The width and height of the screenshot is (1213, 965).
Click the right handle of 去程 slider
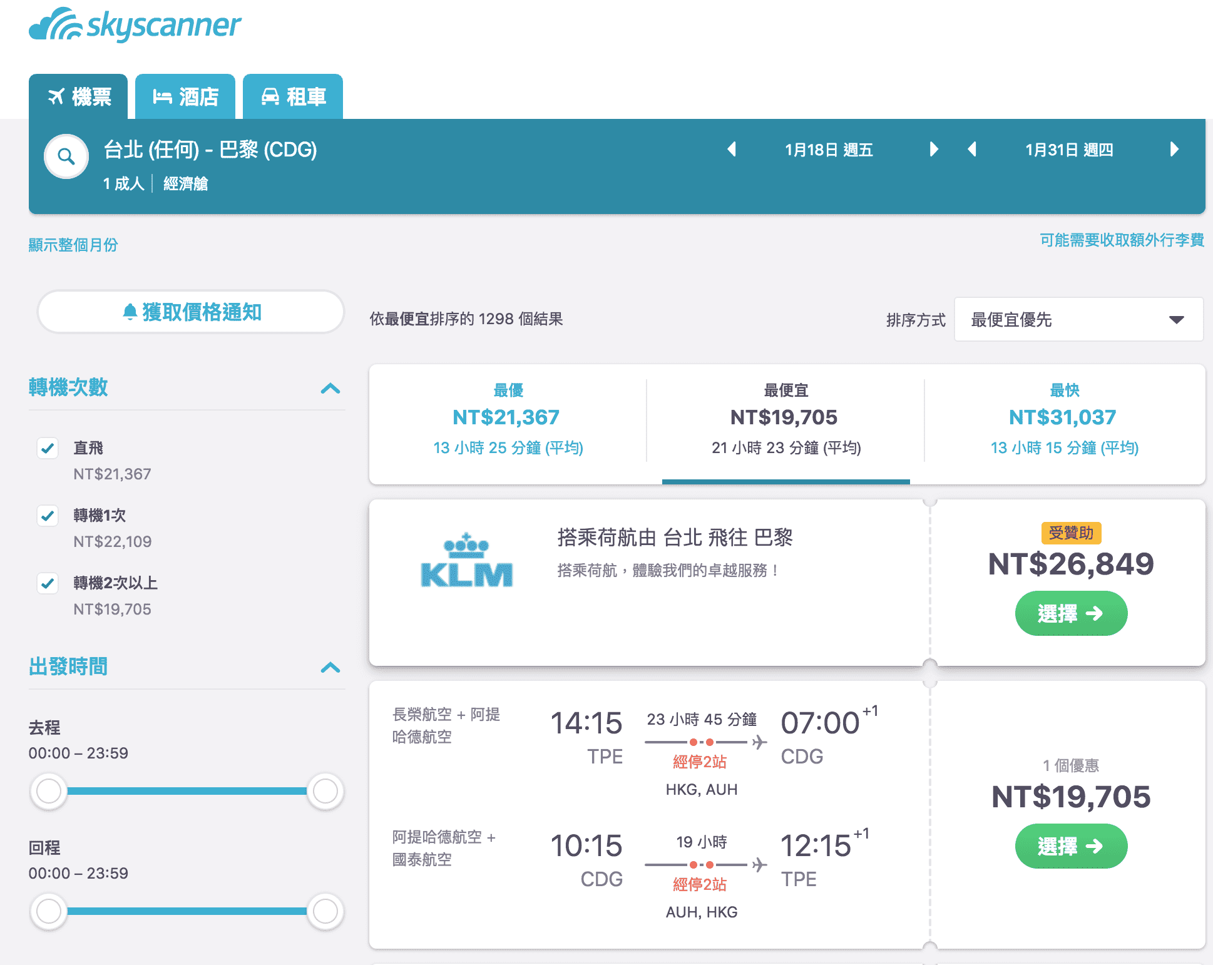[x=325, y=791]
